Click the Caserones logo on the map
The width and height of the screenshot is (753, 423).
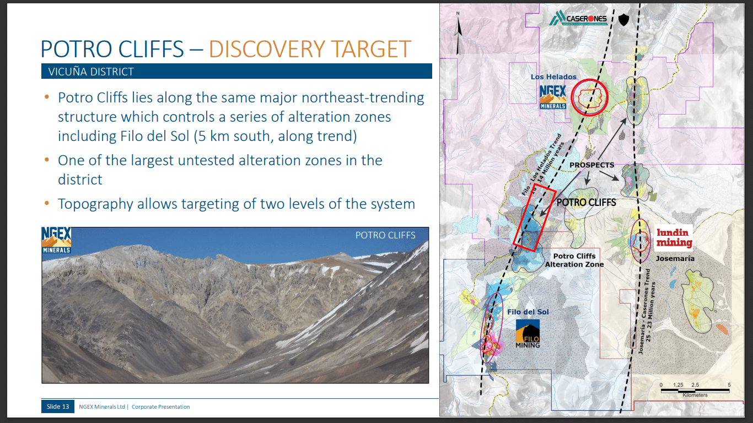pos(578,20)
